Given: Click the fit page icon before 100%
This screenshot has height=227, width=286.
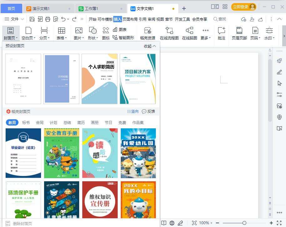Looking at the screenshot, I should (x=194, y=223).
